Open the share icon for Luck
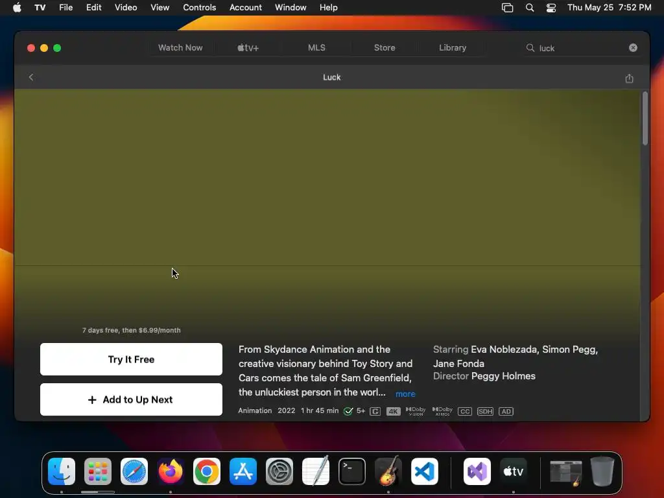This screenshot has width=664, height=498. (x=629, y=78)
